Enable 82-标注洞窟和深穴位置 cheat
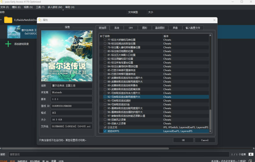Image resolution: width=255 pixels, height=162 pixels. pyautogui.click(x=105, y=59)
